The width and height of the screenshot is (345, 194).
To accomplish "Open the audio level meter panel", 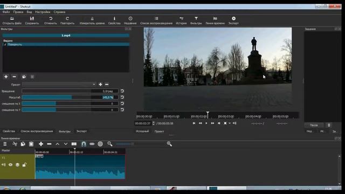I will point(92,20).
